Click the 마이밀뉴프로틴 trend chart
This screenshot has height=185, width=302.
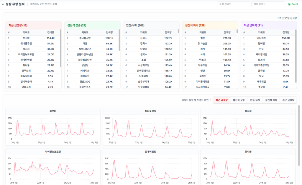53,167
